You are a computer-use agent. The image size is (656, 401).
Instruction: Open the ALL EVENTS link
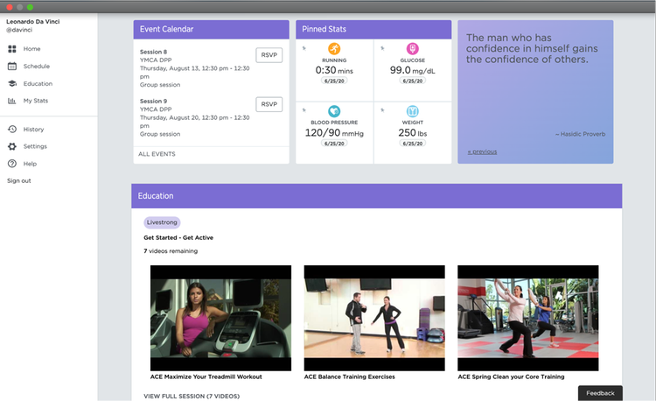coord(157,154)
